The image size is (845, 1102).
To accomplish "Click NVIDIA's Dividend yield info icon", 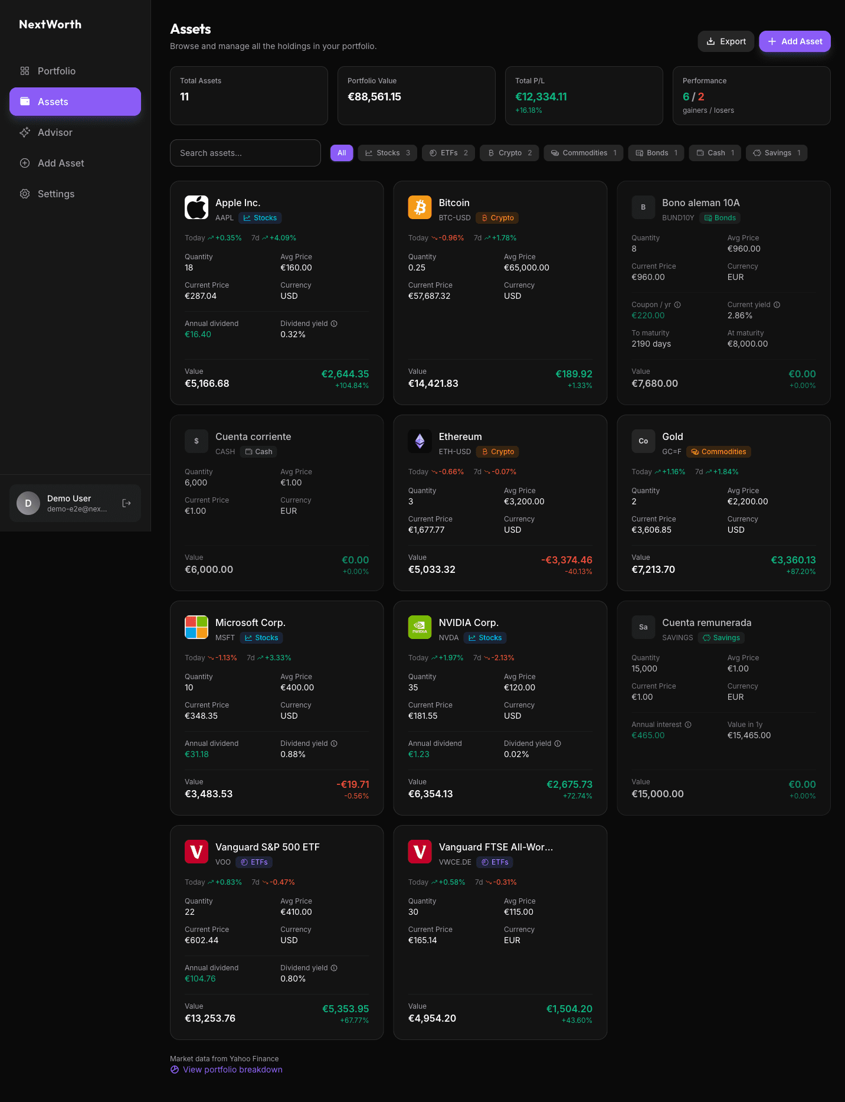I will pos(558,744).
